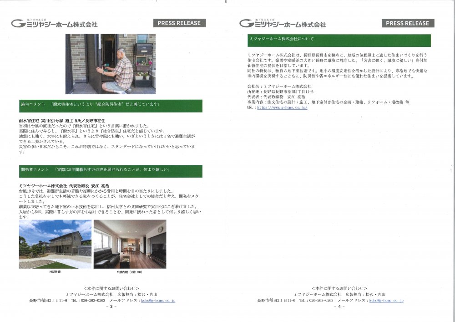455x322 pixels.
Task: Click the caption M邸外観
Action: point(55,272)
